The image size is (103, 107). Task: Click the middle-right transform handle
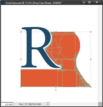point(91,59)
